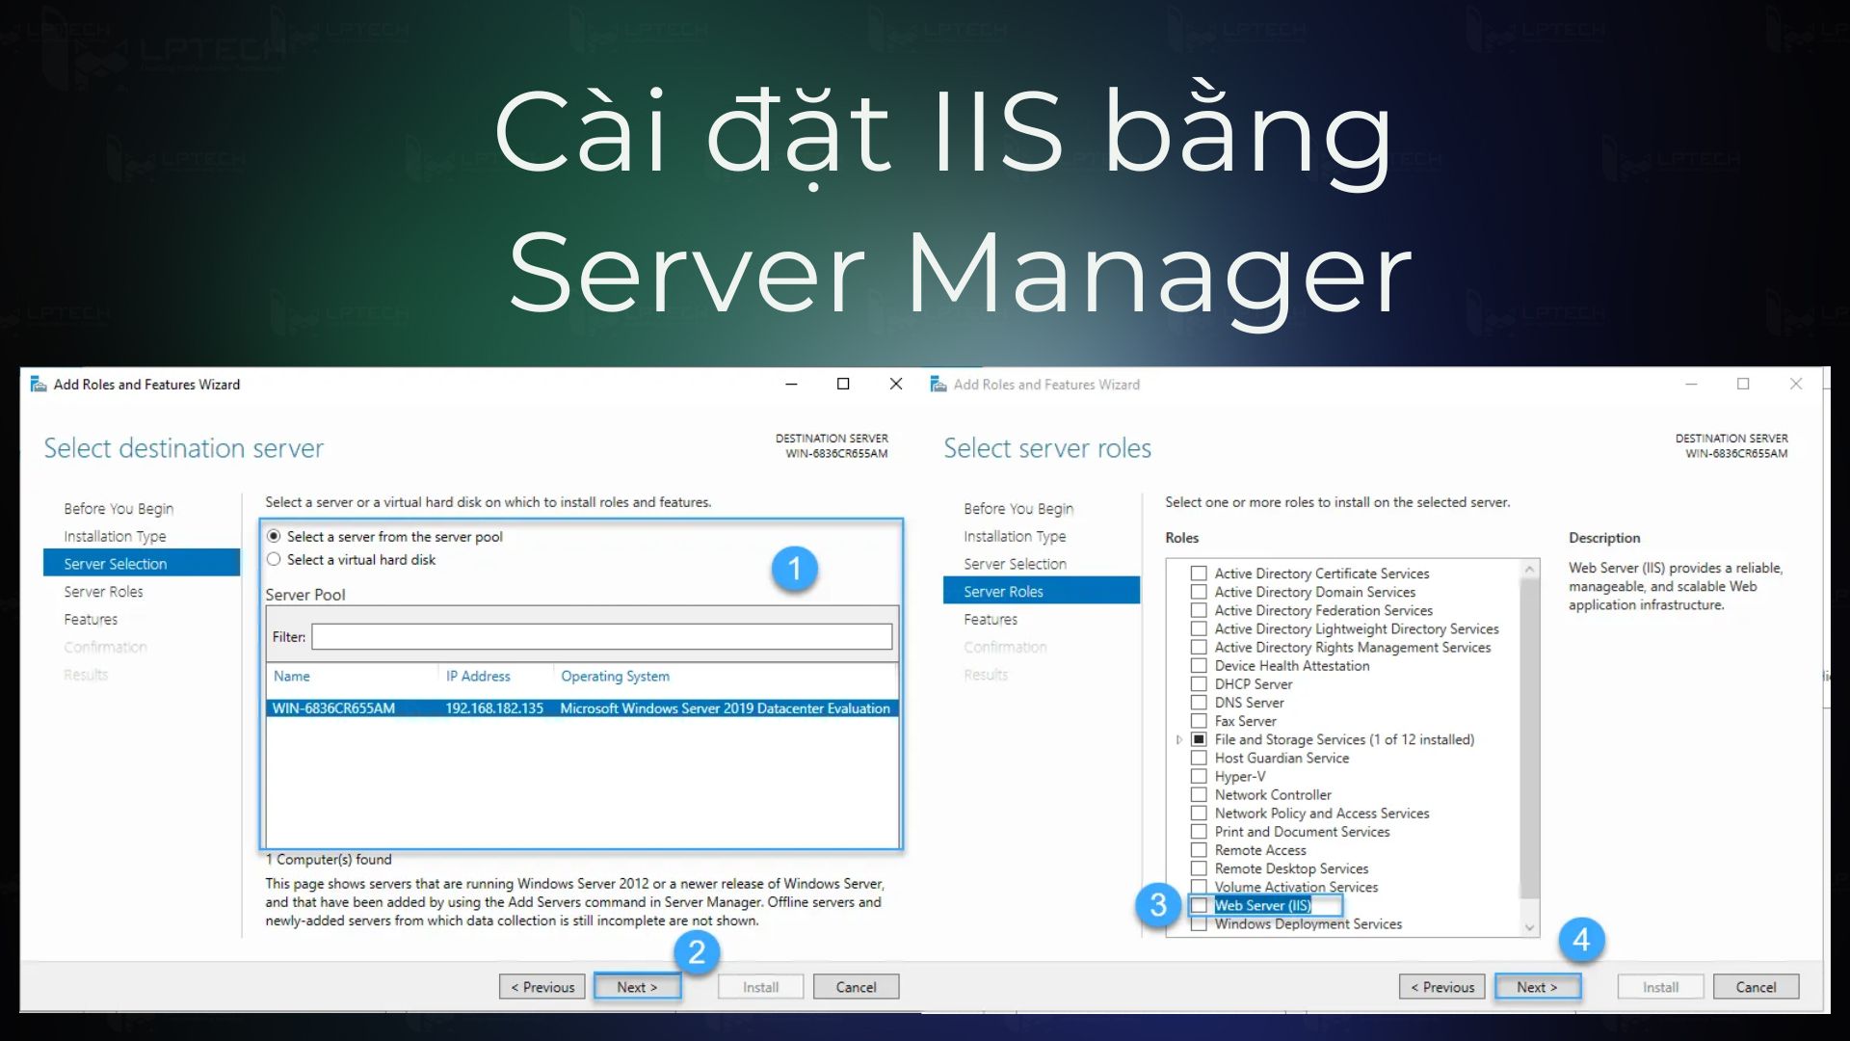Minimize the Select destination server wizard
Screen dimensions: 1850x1041
(x=791, y=384)
